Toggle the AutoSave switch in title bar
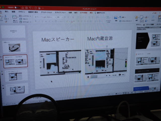The image size is (161, 121). (x=17, y=8)
